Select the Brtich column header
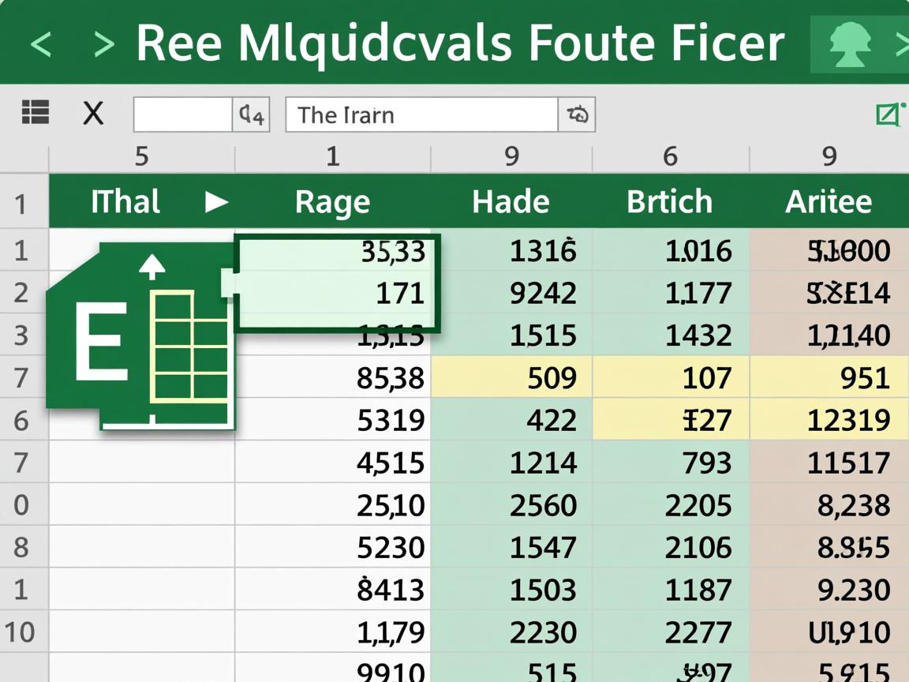Screen dimensions: 909x682 (669, 202)
